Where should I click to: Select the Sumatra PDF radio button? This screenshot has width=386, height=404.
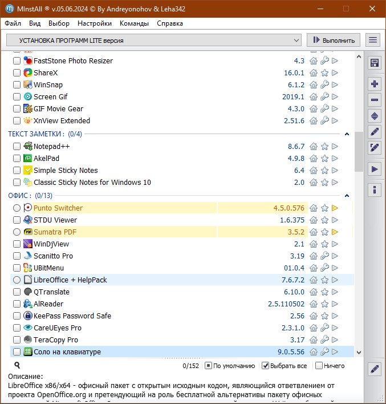click(x=17, y=232)
